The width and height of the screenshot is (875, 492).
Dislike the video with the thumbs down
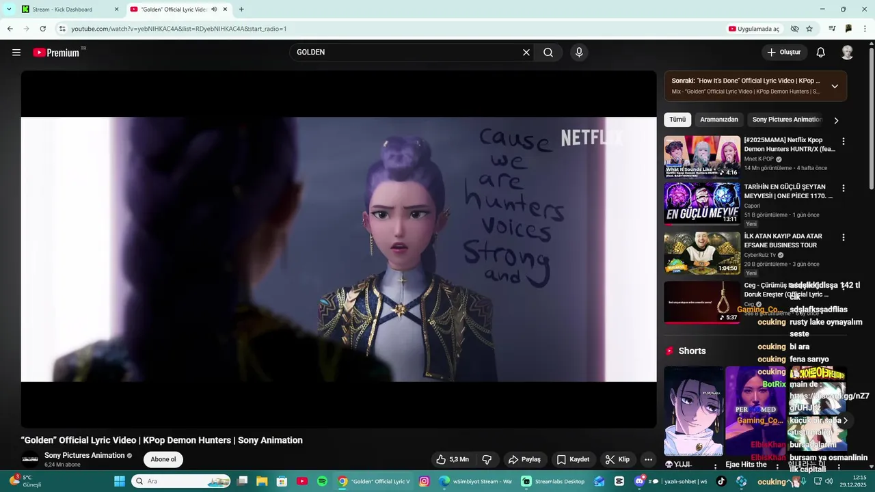pos(487,460)
